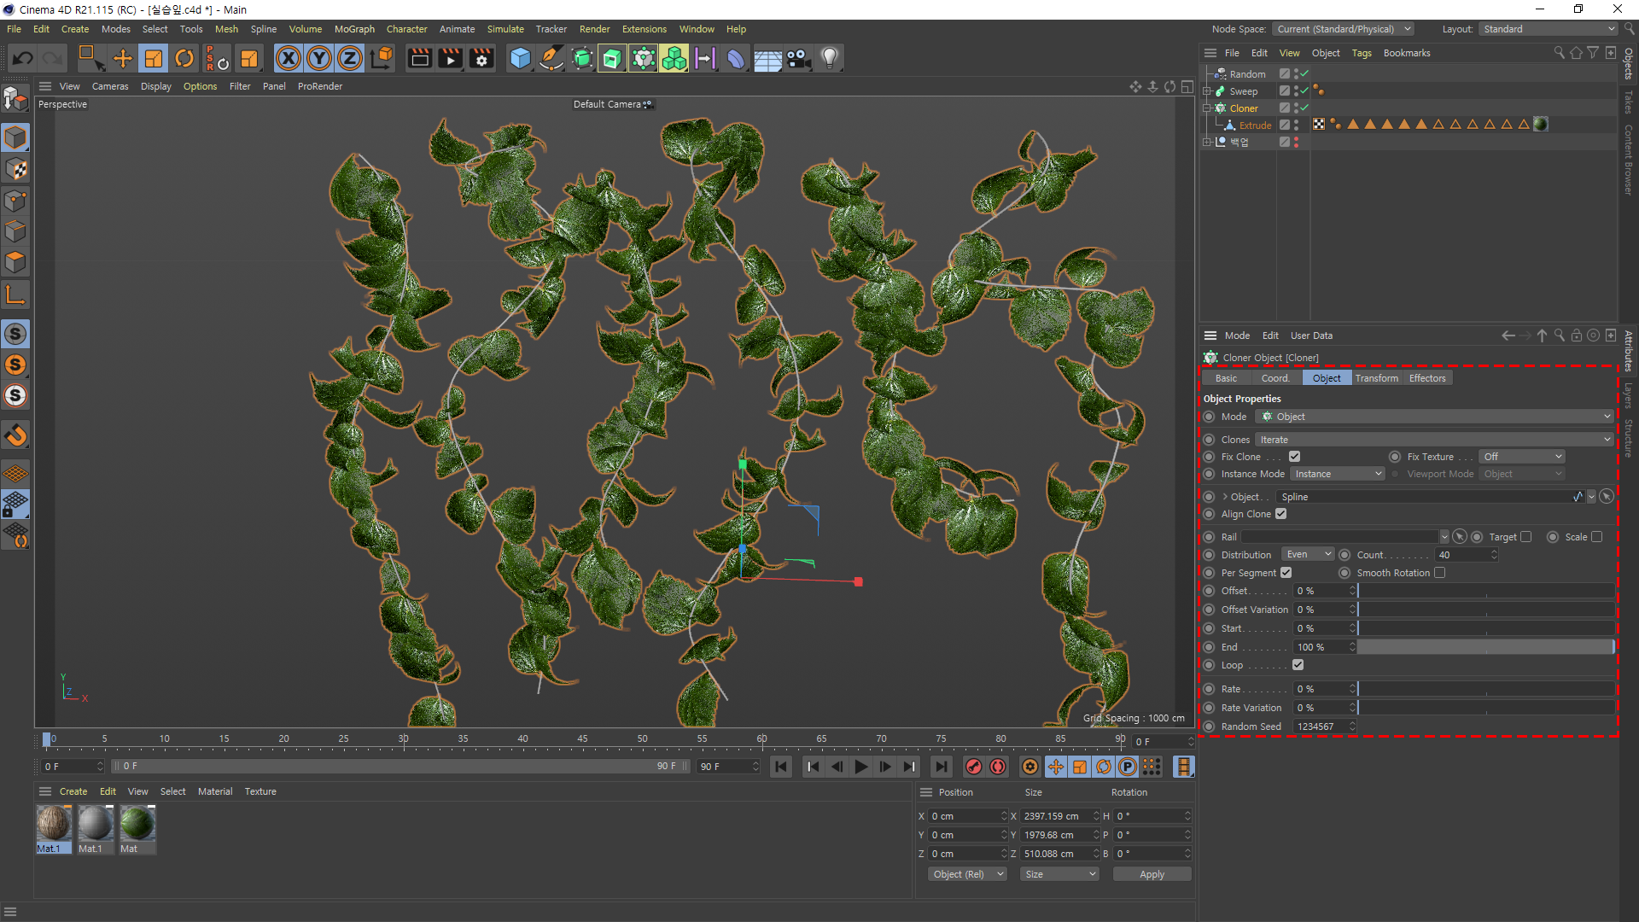
Task: Click the Apply button
Action: coord(1152,874)
